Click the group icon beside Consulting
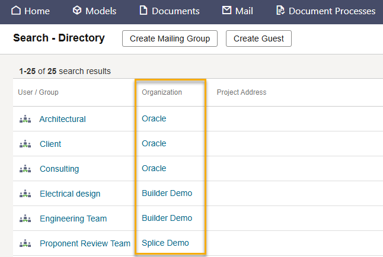This screenshot has height=257, width=383. [x=25, y=169]
